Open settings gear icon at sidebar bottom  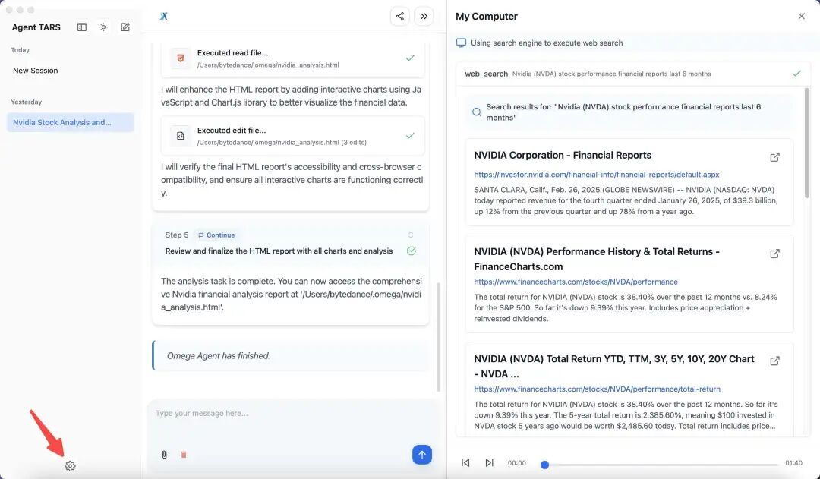pyautogui.click(x=70, y=465)
